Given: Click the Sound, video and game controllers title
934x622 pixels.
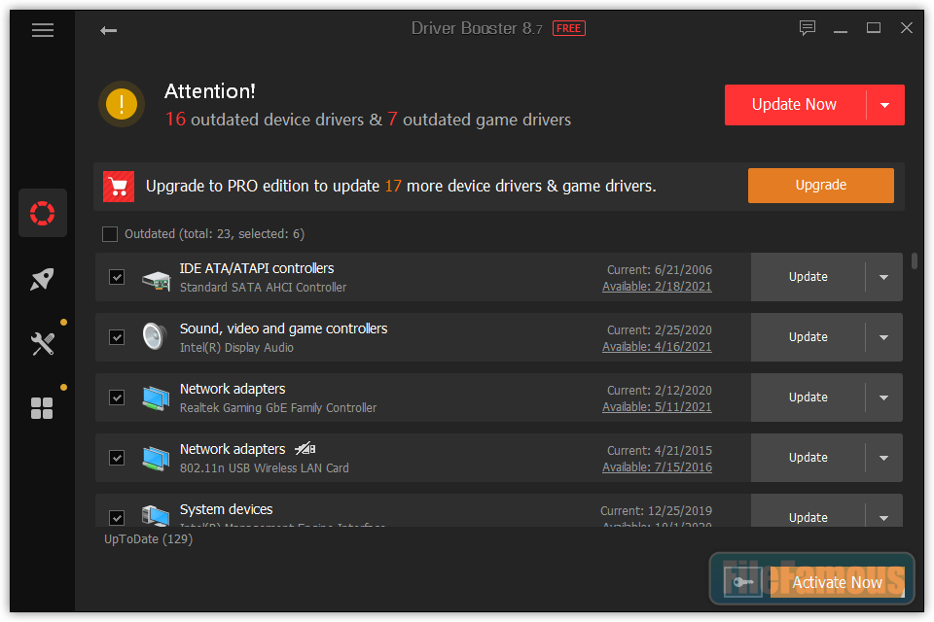Looking at the screenshot, I should 283,328.
